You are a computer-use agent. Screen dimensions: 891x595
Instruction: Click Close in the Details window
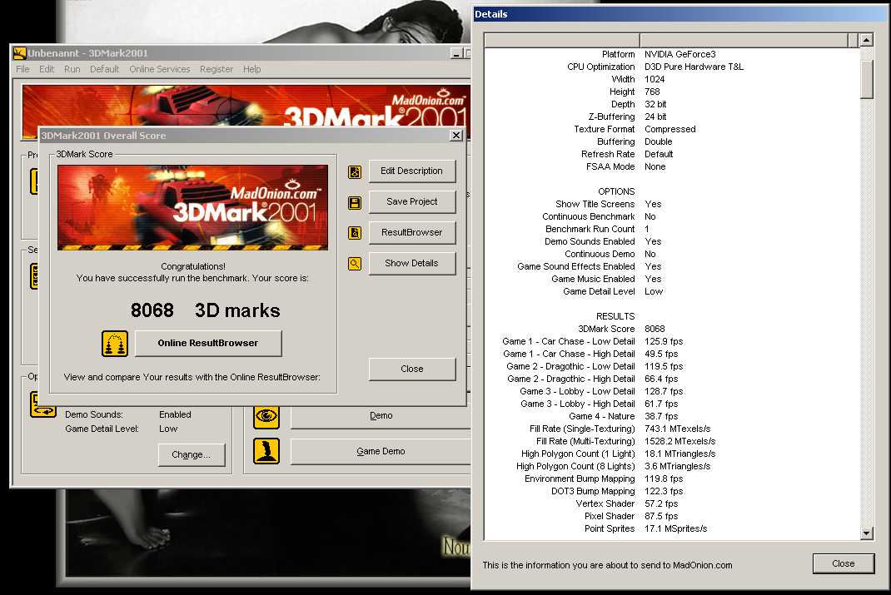pyautogui.click(x=844, y=563)
